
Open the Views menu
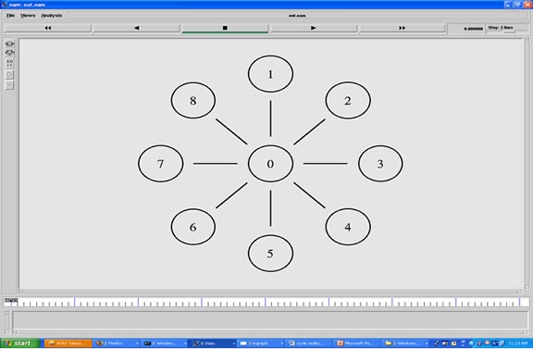[x=28, y=16]
